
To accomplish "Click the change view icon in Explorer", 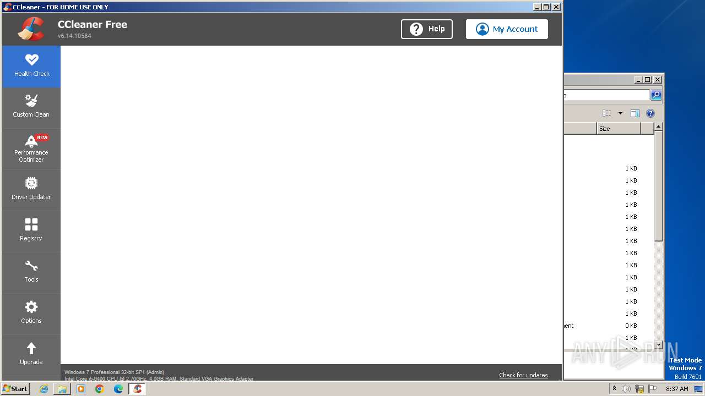I will 607,113.
